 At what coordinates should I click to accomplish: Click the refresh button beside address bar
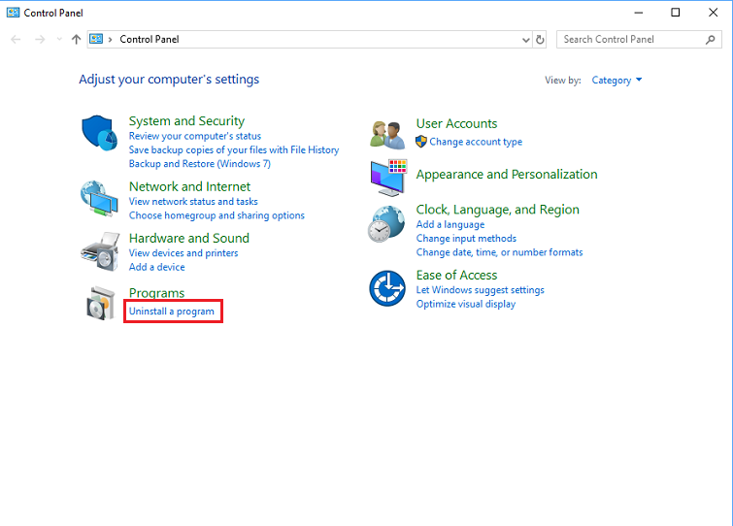pos(541,40)
